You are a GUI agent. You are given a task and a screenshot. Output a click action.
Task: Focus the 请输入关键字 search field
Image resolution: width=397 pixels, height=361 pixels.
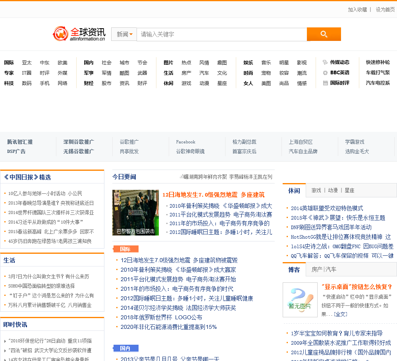point(222,34)
